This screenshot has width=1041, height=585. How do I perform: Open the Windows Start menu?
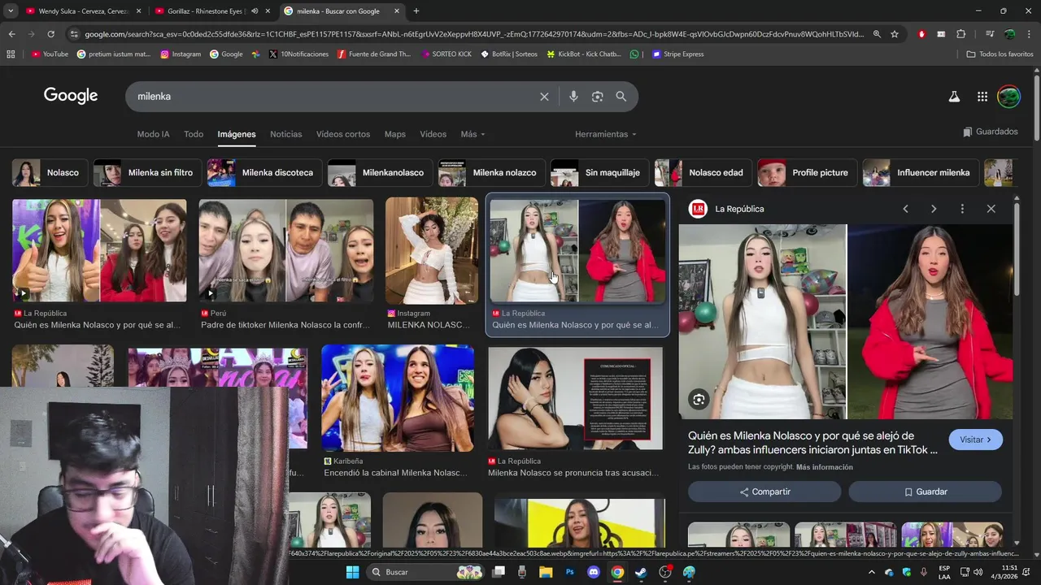pyautogui.click(x=353, y=572)
